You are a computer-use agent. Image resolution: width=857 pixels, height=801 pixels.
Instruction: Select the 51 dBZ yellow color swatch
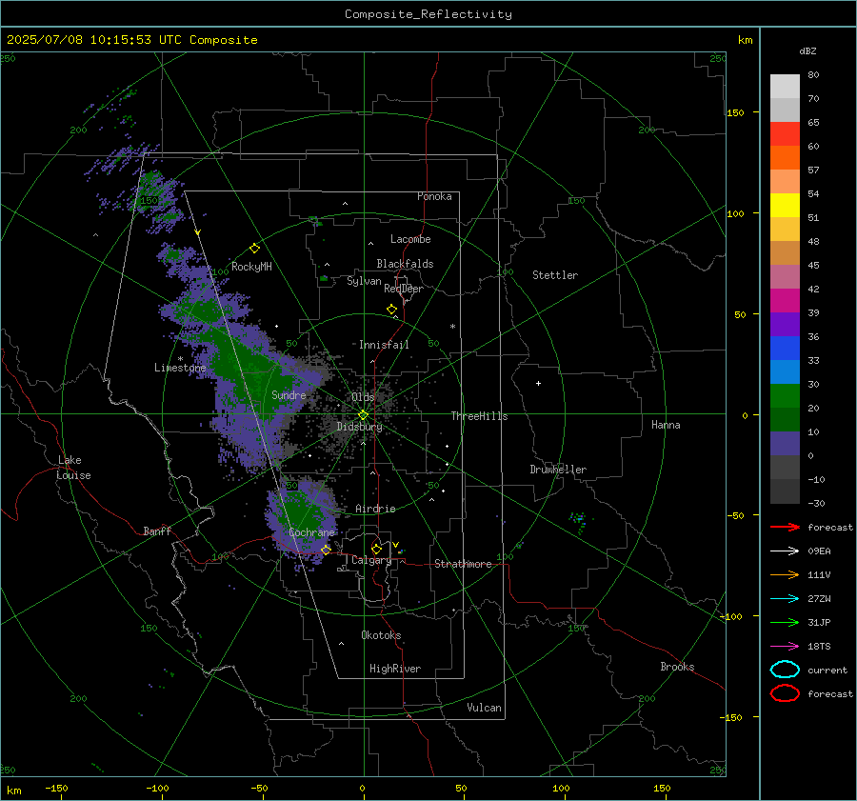tap(785, 205)
